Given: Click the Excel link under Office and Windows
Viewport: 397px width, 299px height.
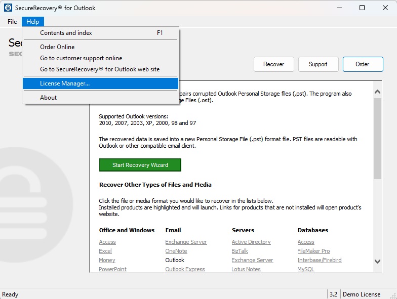Looking at the screenshot, I should (x=105, y=251).
